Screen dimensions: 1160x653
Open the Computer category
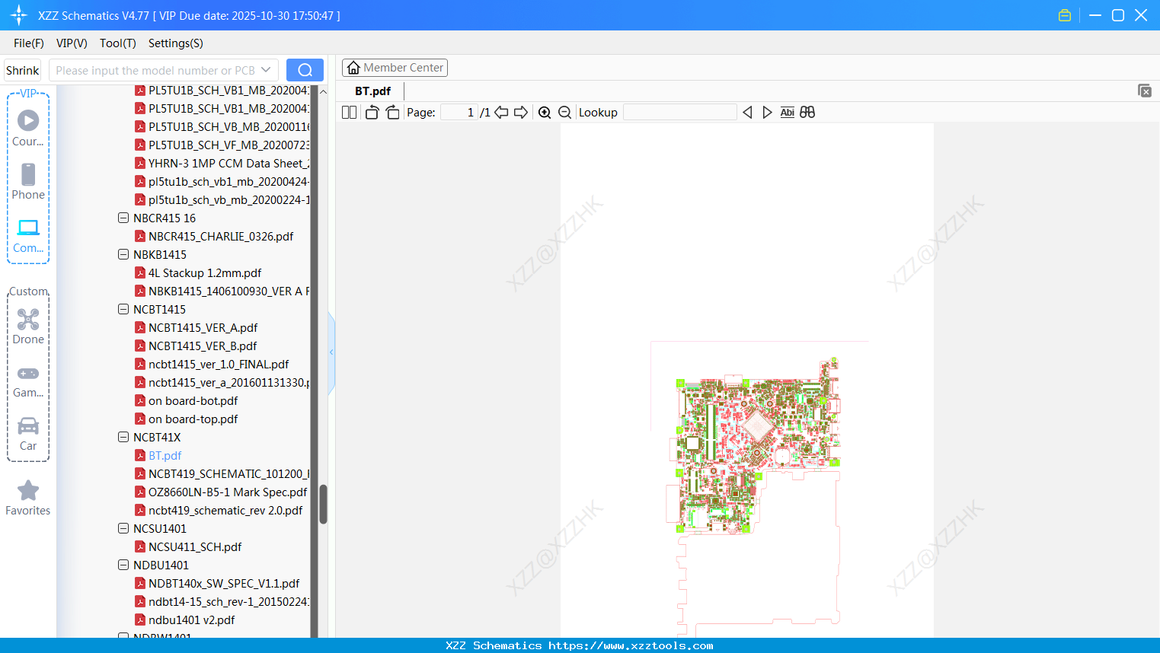tap(28, 236)
